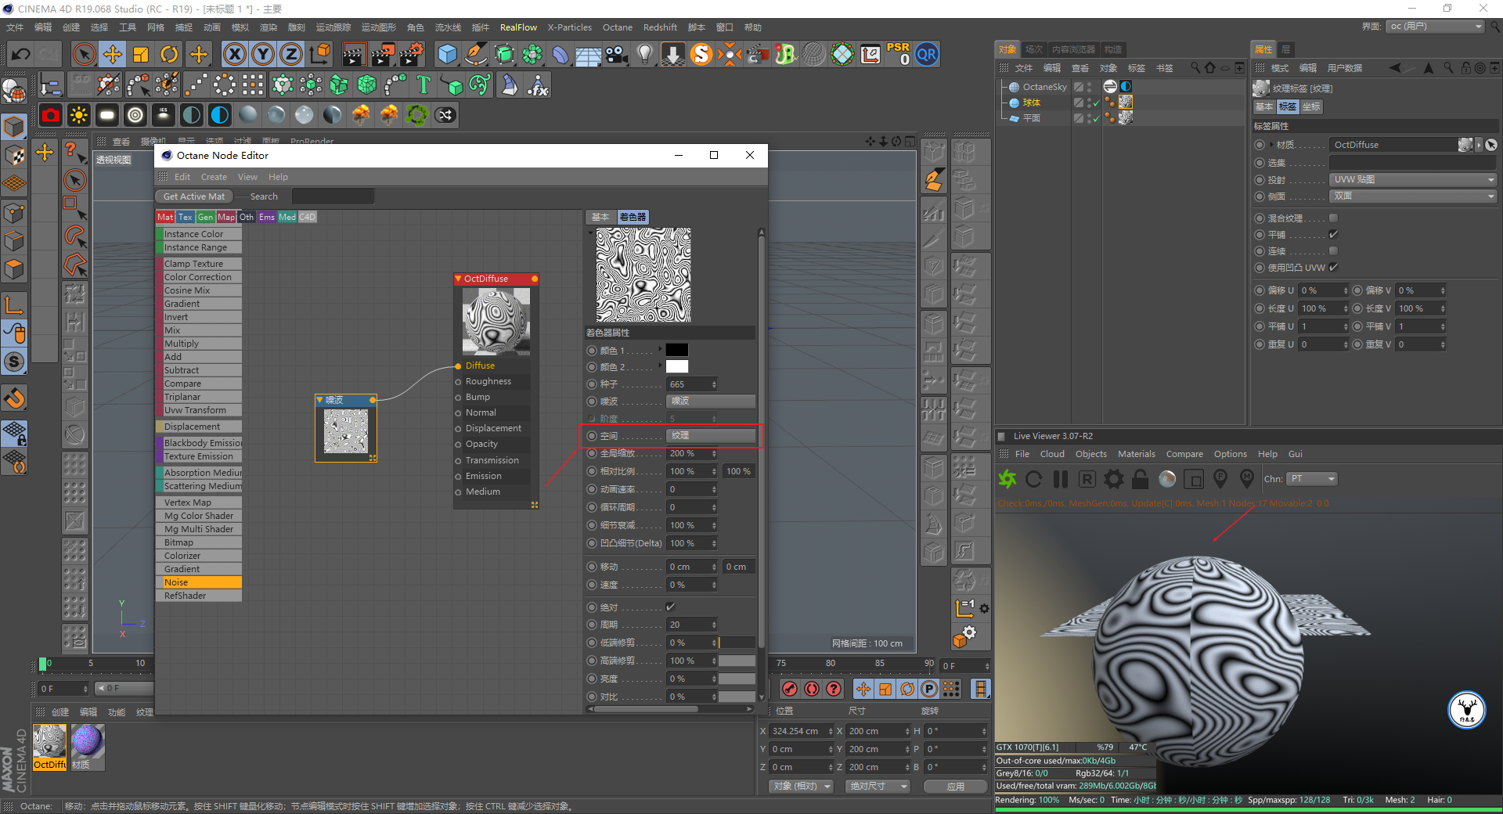Open the 界面 oc layout dropdown

click(x=1436, y=27)
